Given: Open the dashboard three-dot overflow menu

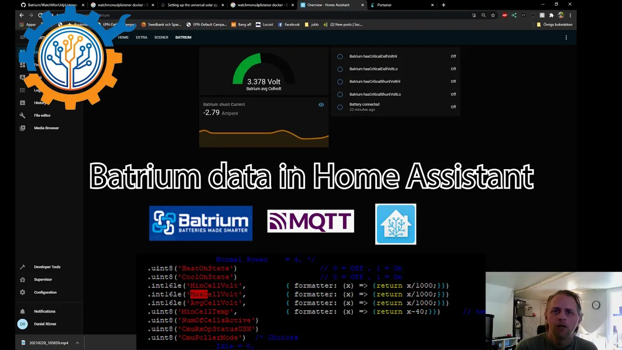Looking at the screenshot, I should point(566,37).
